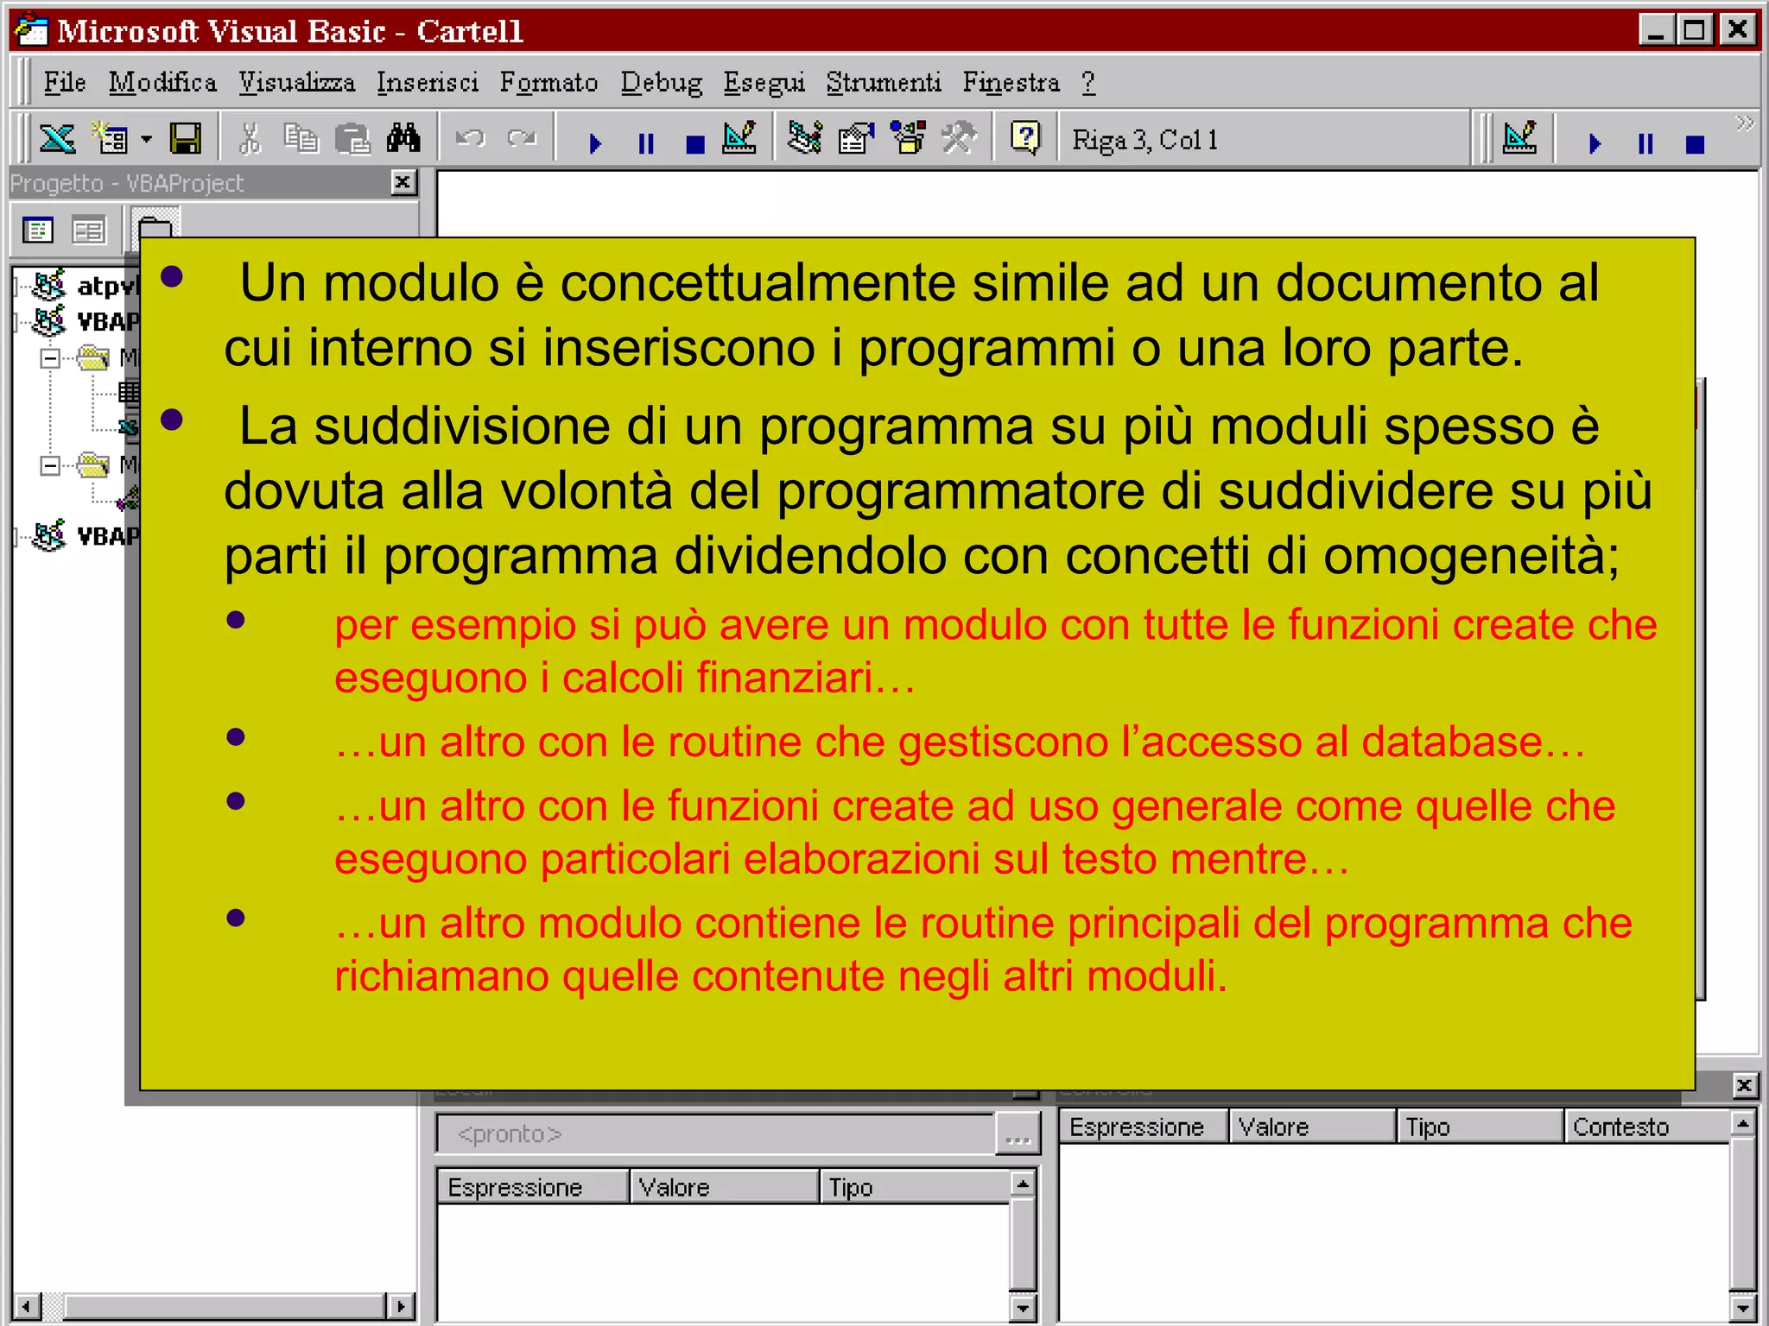Click the ellipsis button beside <pronto>
This screenshot has height=1326, width=1769.
1018,1134
